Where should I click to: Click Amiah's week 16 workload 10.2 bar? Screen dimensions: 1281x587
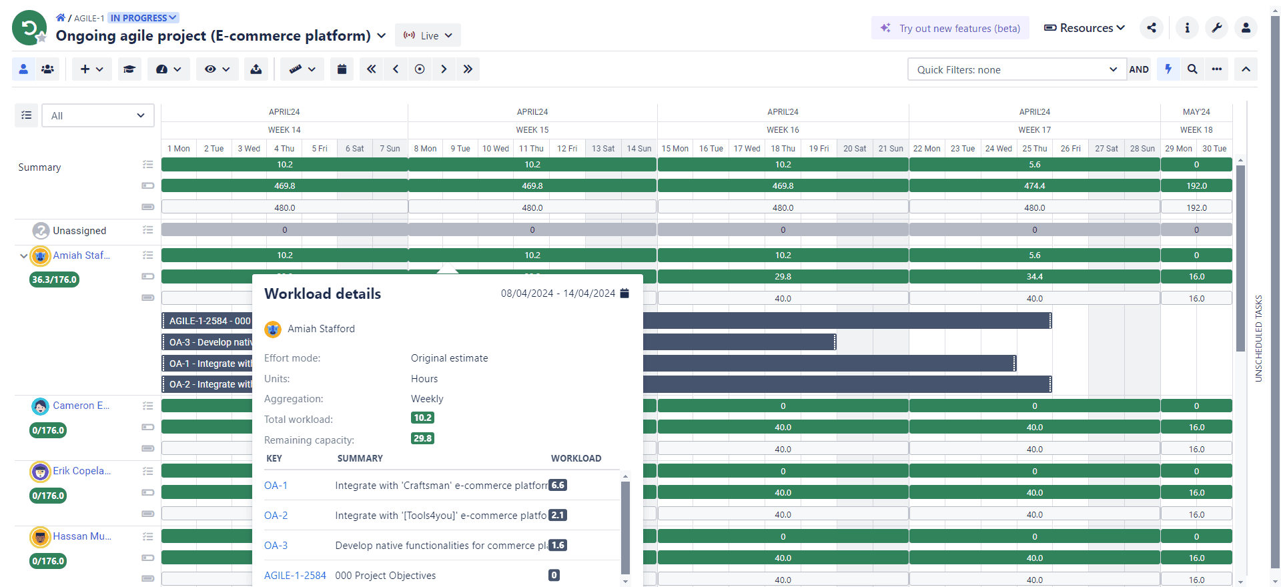(783, 255)
